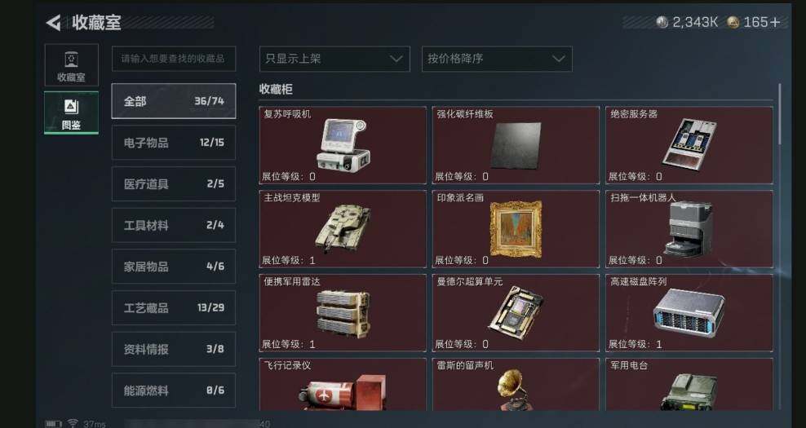806x428 pixels.
Task: Open the 能源燃料 category
Action: pos(174,390)
